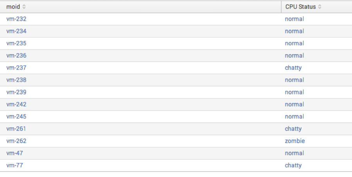Click the CPU Status sort arrows icon

(x=320, y=7)
